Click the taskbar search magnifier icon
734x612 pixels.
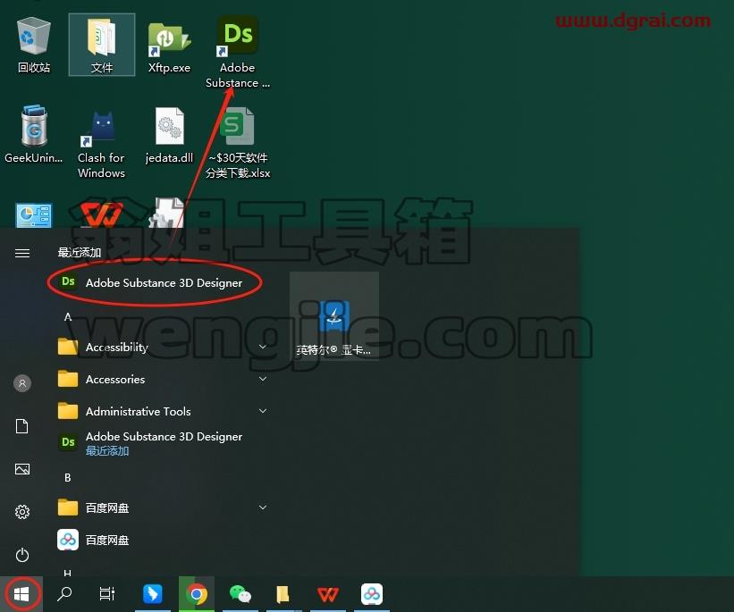pyautogui.click(x=64, y=594)
